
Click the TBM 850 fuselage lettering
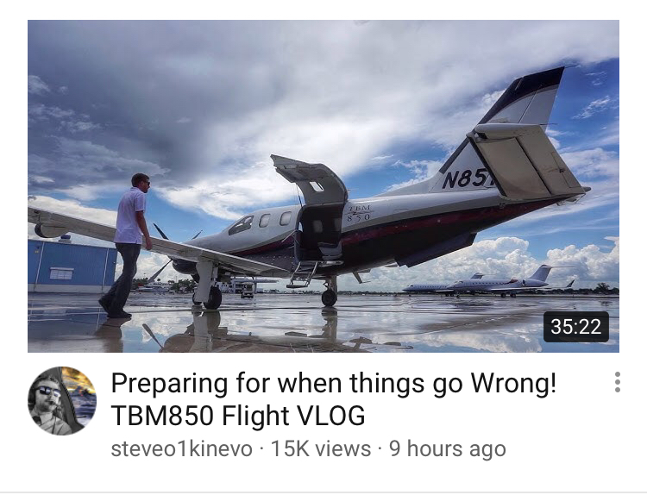click(x=358, y=213)
